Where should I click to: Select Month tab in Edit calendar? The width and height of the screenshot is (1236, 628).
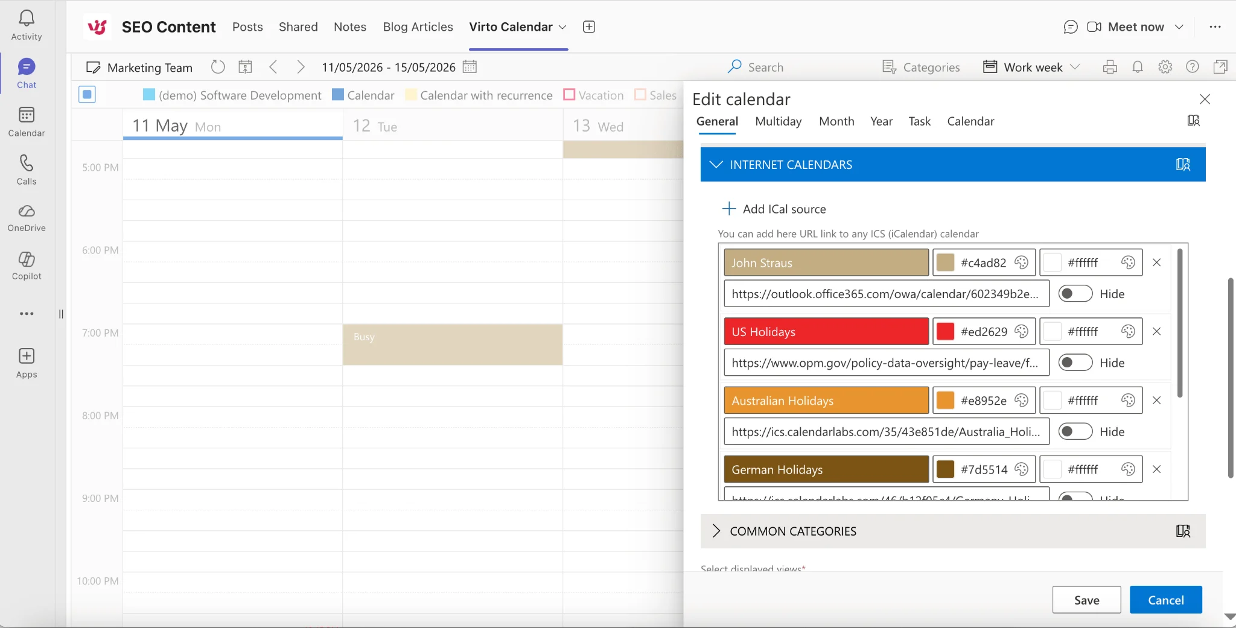(836, 121)
